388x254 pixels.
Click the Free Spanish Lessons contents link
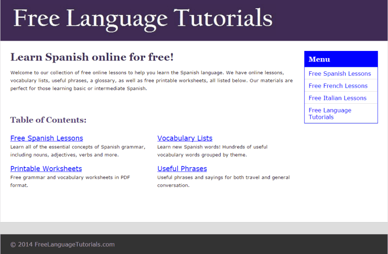47,138
